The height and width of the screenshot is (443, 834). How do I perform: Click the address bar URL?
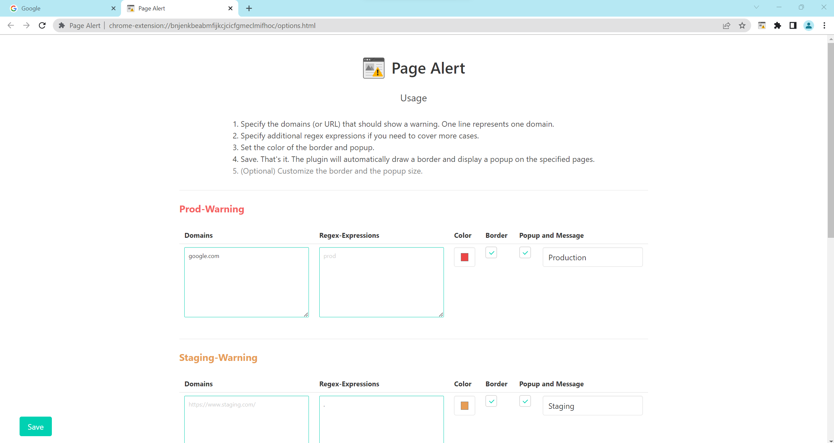pos(212,25)
